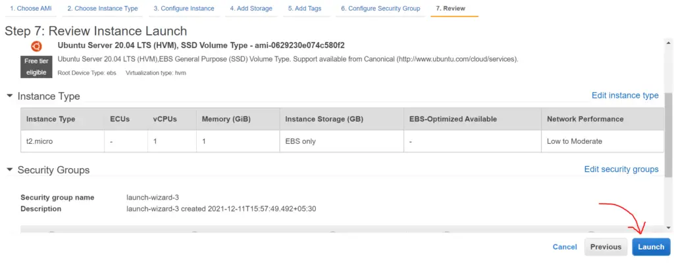The width and height of the screenshot is (674, 266).
Task: Open the Choose AMI tab
Action: (31, 9)
